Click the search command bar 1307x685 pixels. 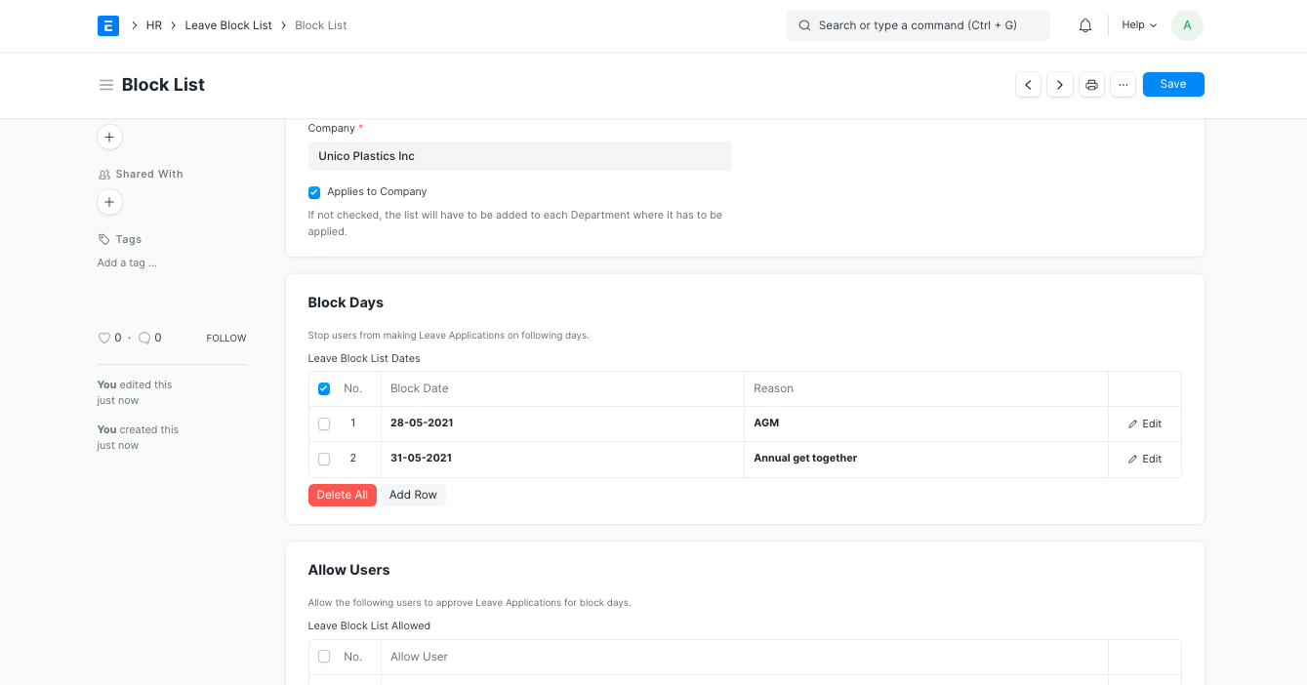pyautogui.click(x=918, y=25)
